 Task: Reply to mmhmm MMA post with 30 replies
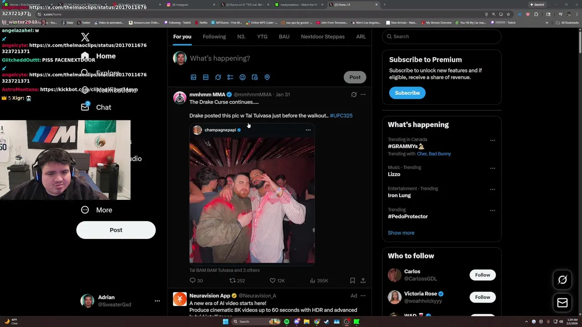click(196, 281)
